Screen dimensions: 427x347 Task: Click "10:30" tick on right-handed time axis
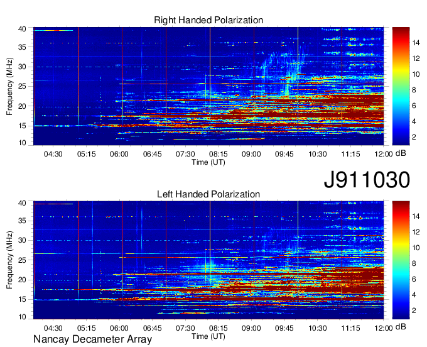[x=317, y=154]
